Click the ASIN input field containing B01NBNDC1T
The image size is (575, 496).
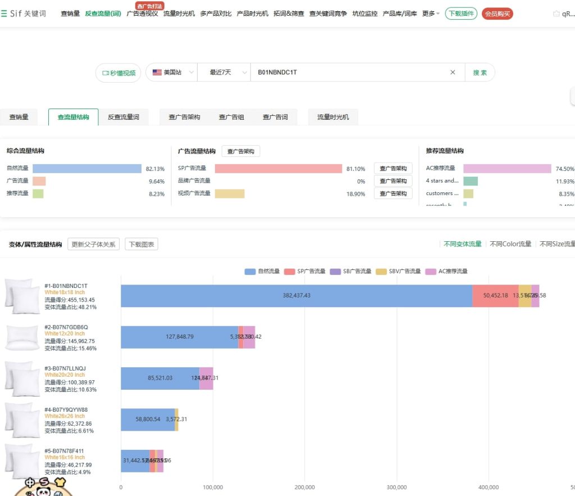[348, 73]
